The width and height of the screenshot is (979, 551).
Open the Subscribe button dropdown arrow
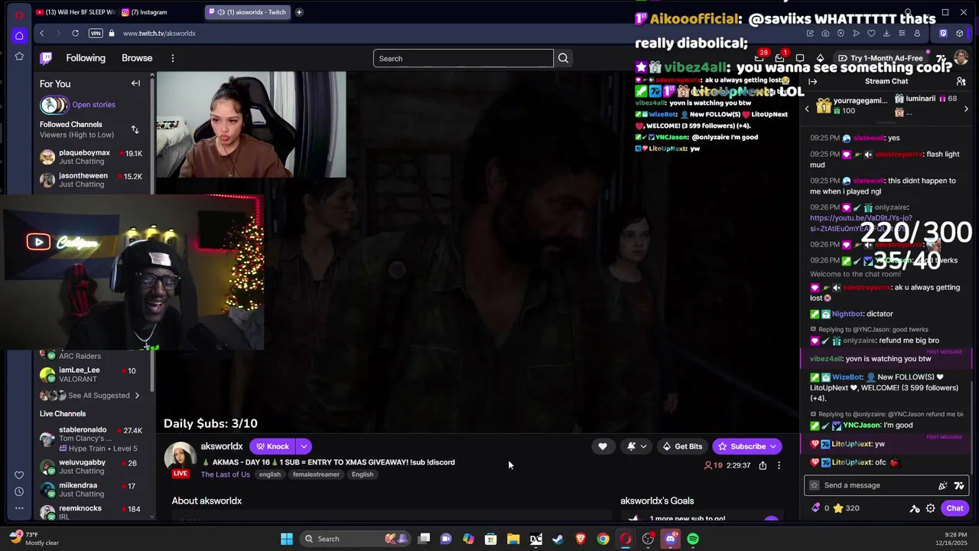[773, 446]
